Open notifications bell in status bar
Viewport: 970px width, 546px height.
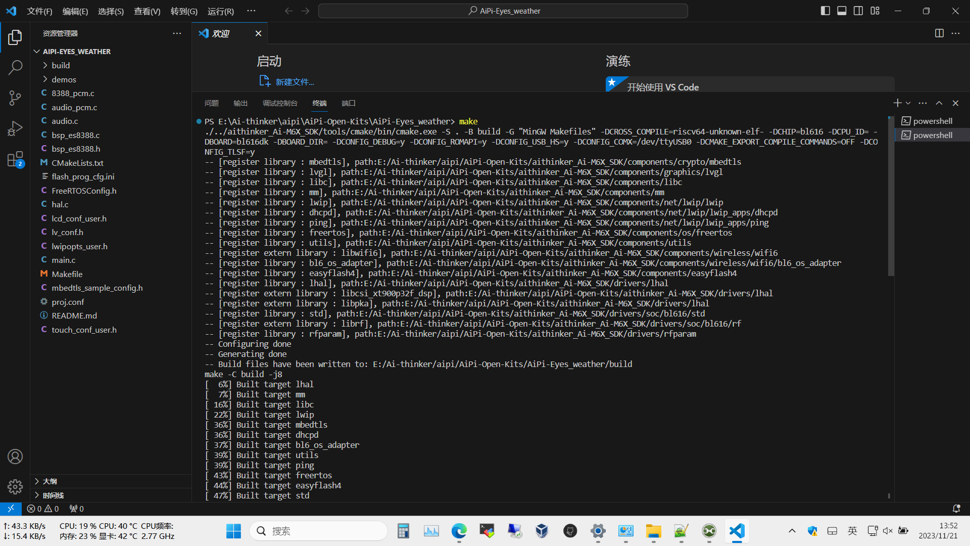(x=956, y=509)
